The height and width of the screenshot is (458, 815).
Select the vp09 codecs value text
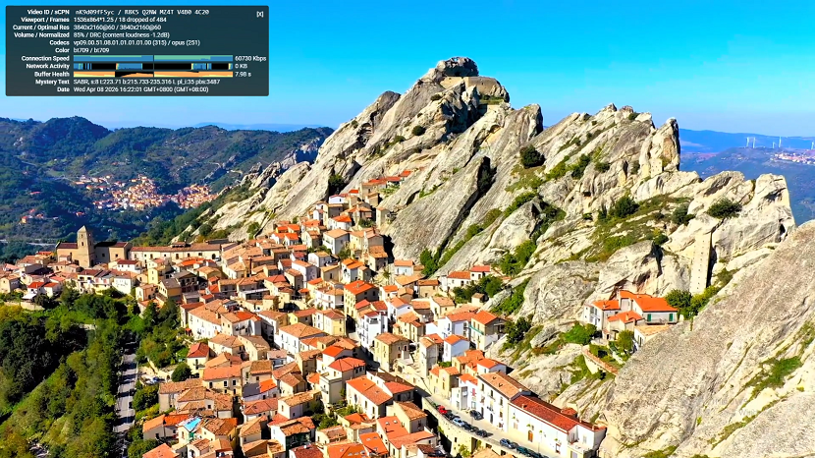click(136, 42)
